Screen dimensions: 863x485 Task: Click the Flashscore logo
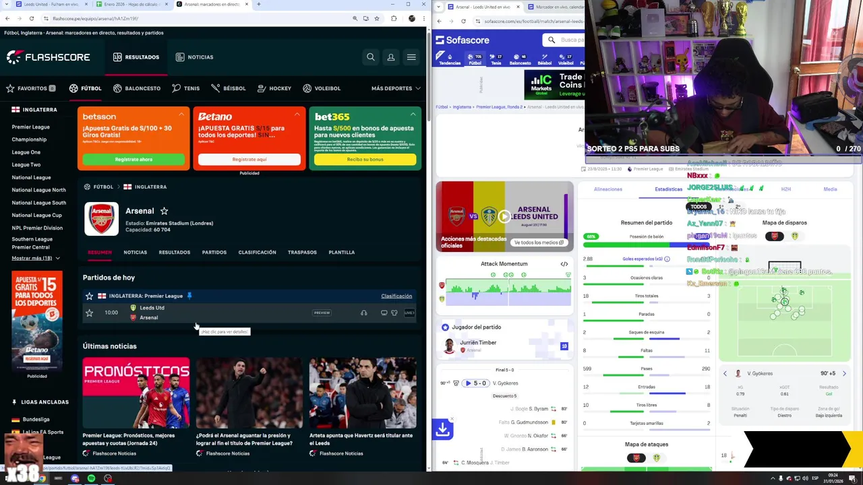coord(48,57)
